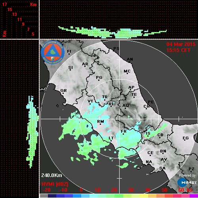Pick the gray swatch at color bar start
Viewport: 198px width, 198px height.
tap(44, 196)
